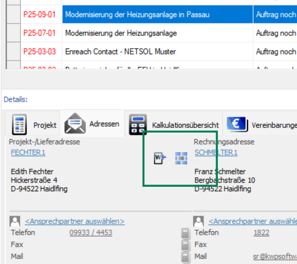Click the small icon beside left Mail row

[186, 257]
